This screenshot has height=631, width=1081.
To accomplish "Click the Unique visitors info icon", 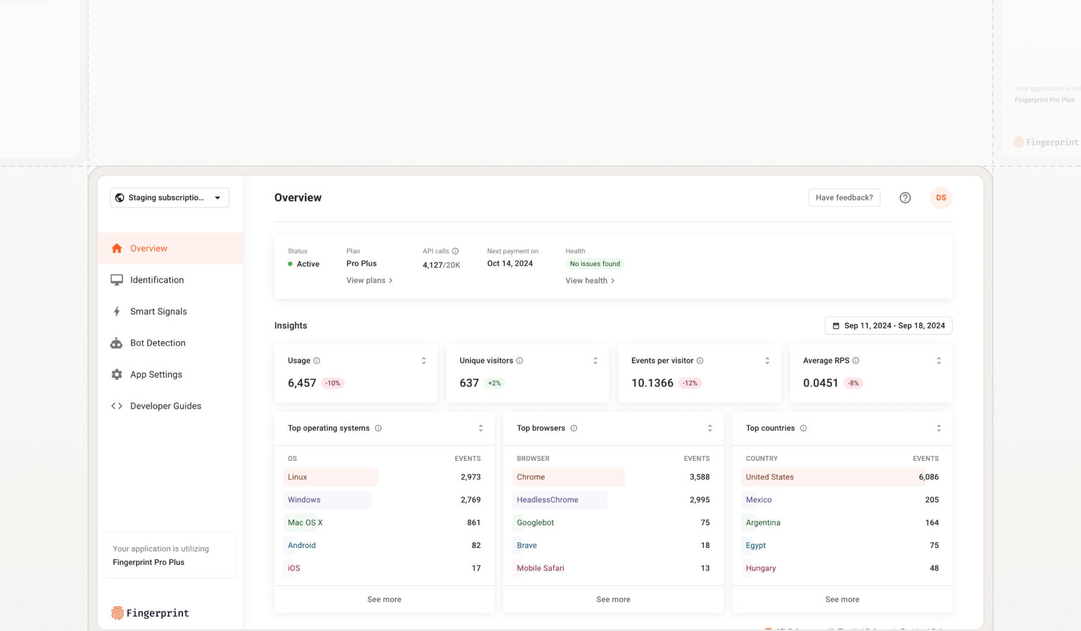I will pos(519,361).
